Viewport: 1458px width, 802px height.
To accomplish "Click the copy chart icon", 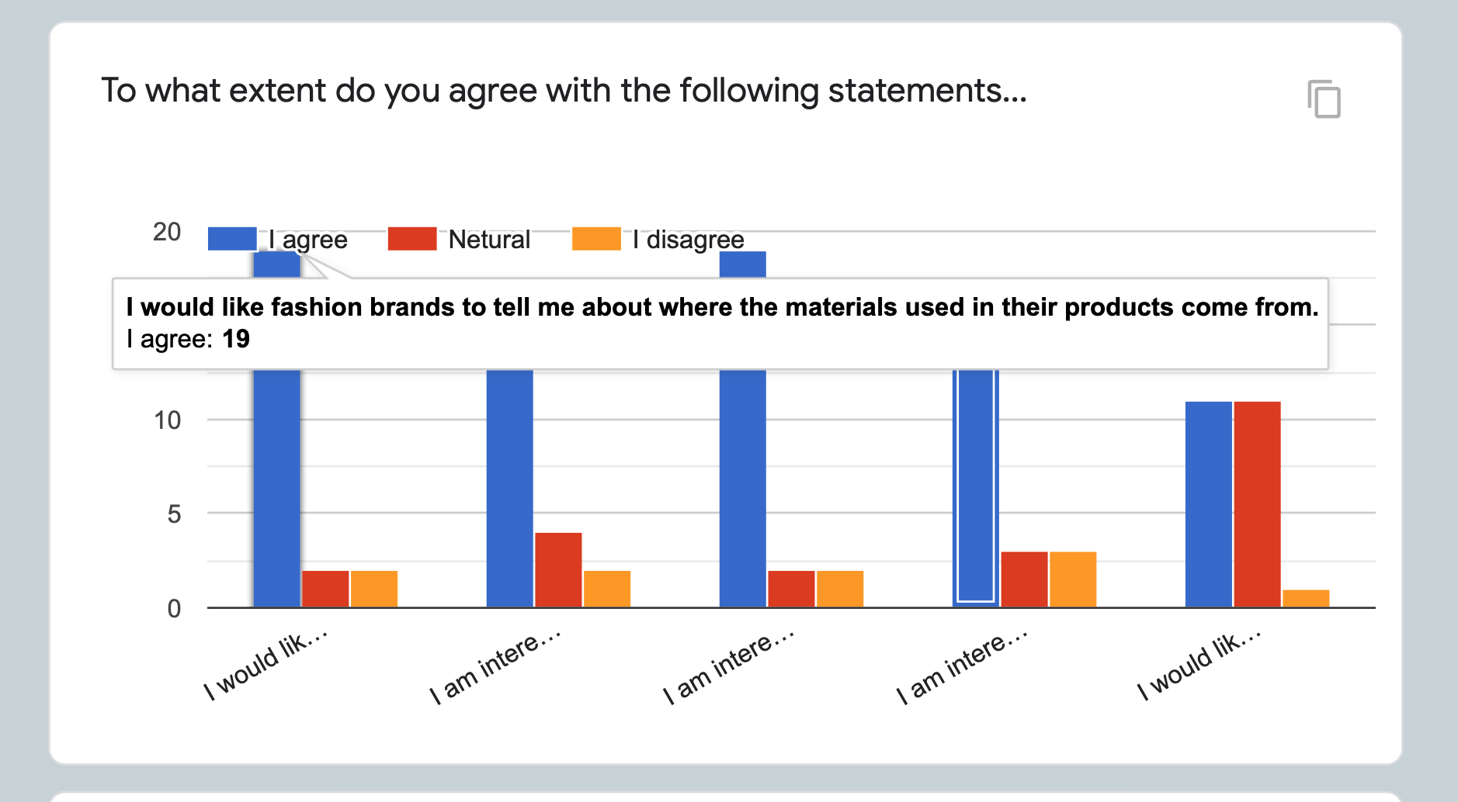I will tap(1324, 99).
